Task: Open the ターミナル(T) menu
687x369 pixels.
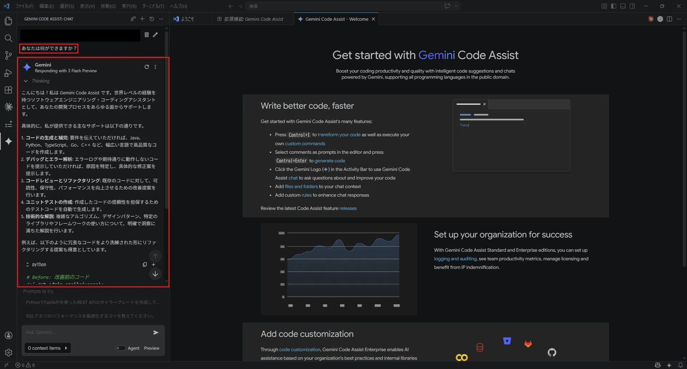Action: point(153,6)
